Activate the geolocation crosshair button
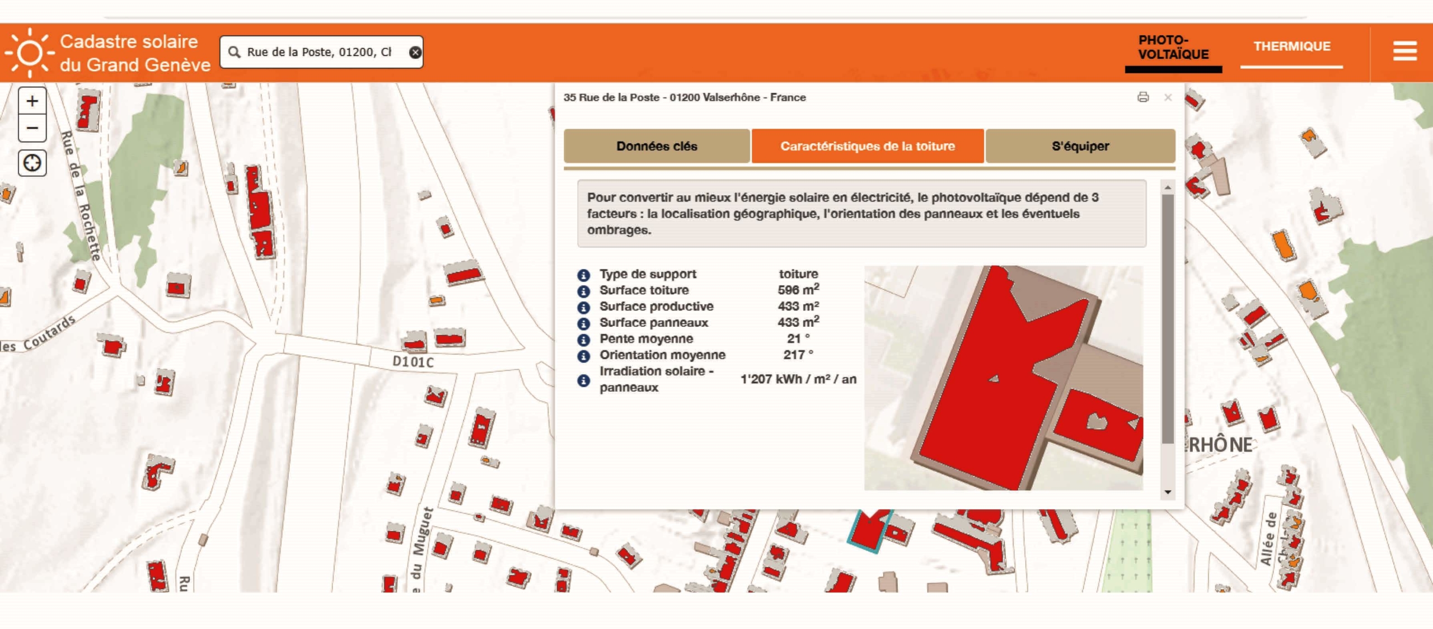 (32, 163)
